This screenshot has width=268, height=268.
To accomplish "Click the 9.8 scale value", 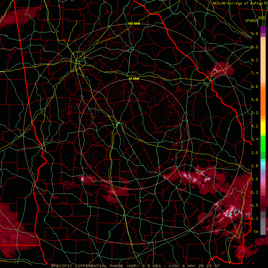I will [x=255, y=33].
